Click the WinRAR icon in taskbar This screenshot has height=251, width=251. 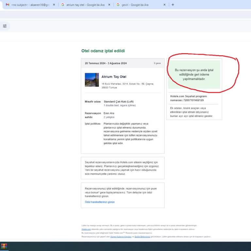[4, 246]
